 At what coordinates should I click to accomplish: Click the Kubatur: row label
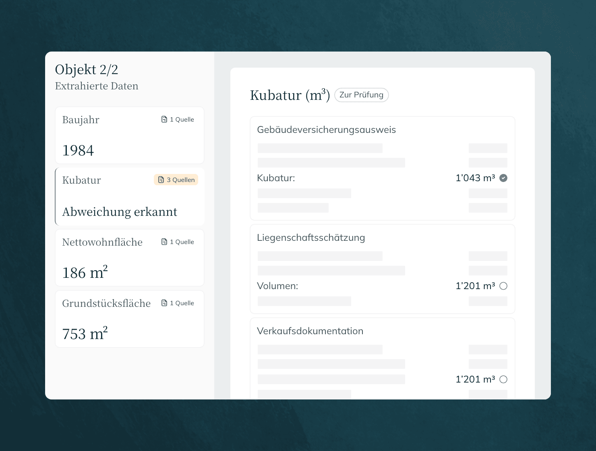click(276, 178)
